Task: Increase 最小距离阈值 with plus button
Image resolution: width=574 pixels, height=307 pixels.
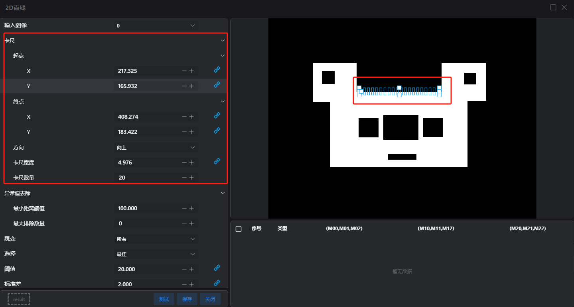Action: (191, 208)
